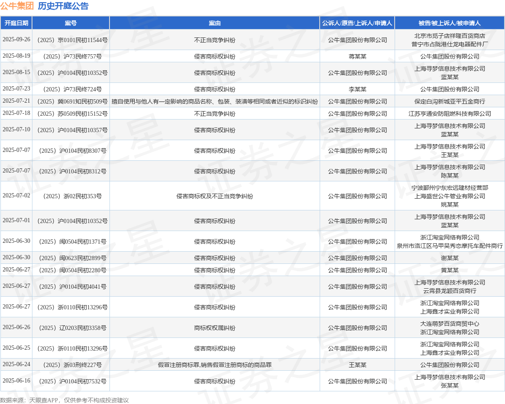Image resolution: width=505 pixels, height=404 pixels.
Task: Click case number '沪0104民初10357号'
Action: point(72,130)
